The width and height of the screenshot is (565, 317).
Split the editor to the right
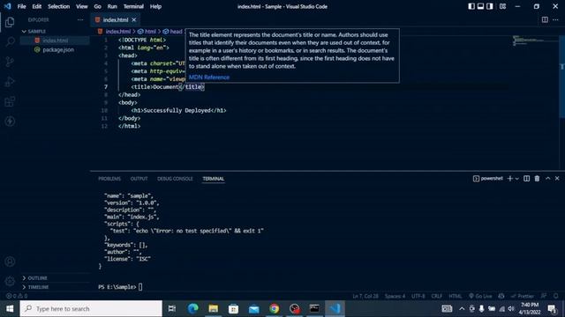[x=545, y=19]
